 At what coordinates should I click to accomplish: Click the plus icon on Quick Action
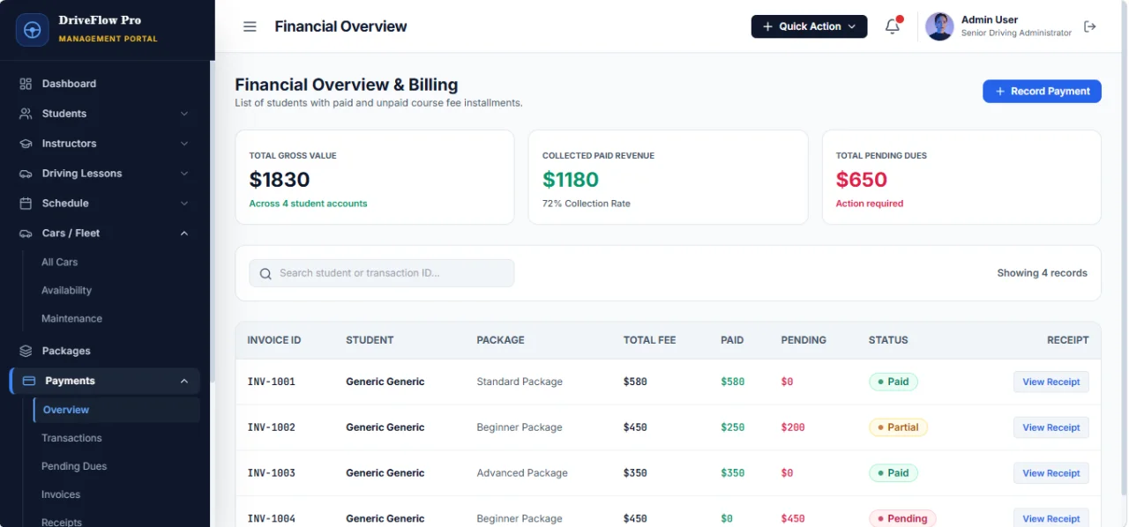coord(767,26)
